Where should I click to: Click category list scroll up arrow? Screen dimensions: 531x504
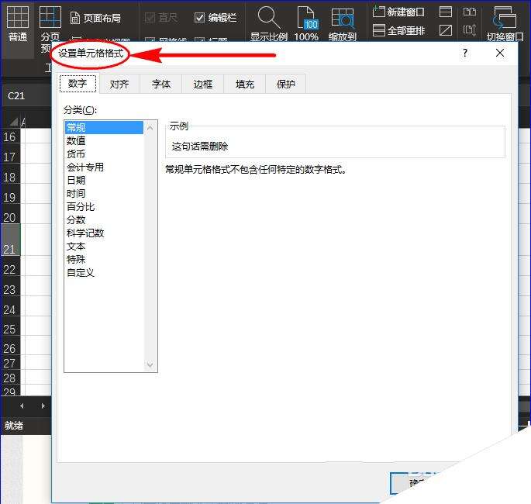150,128
